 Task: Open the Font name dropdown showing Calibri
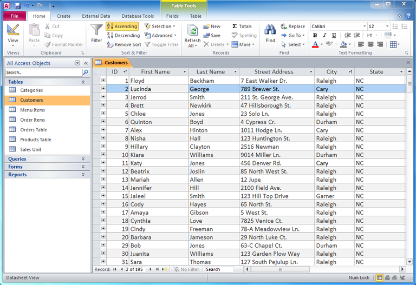click(x=363, y=26)
